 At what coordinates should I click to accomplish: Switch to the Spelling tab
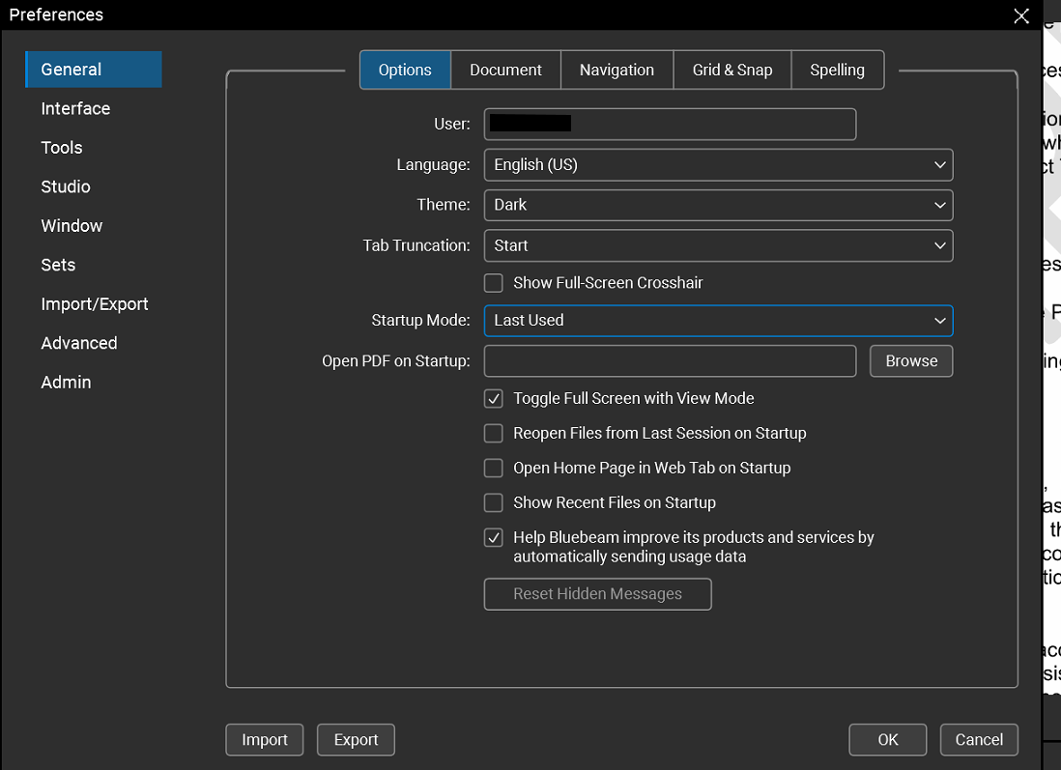(x=837, y=70)
